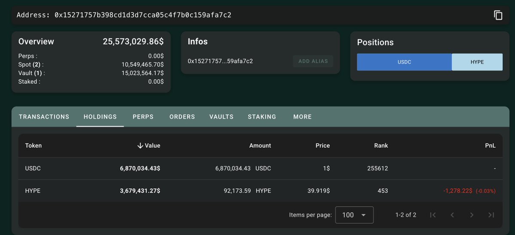The image size is (515, 235).
Task: Sort by Value using arrow icon
Action: (140, 146)
